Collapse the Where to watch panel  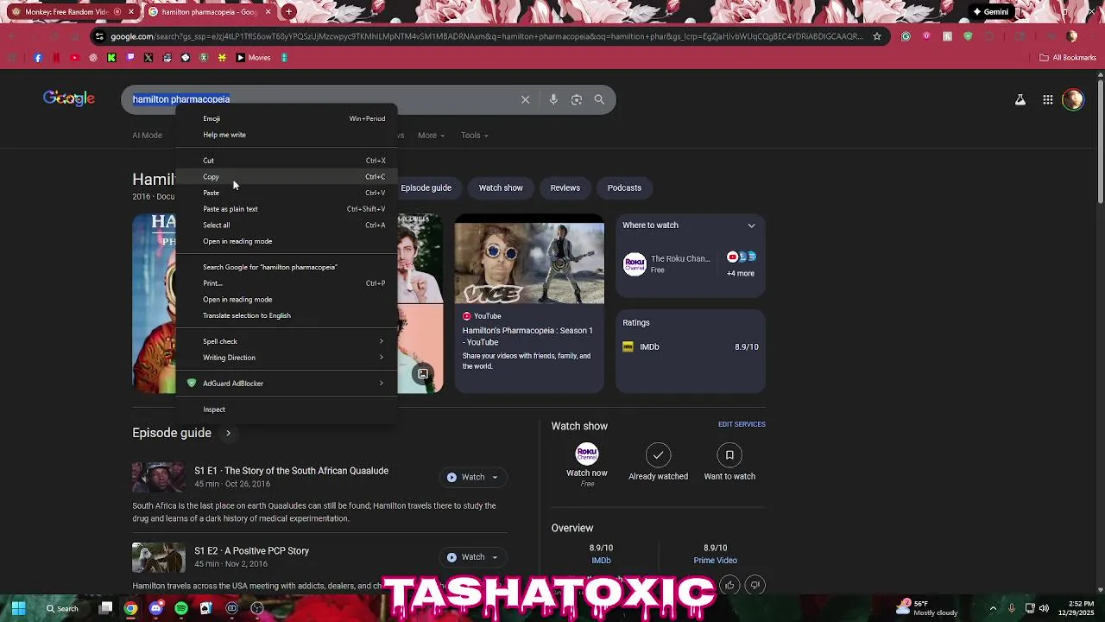tap(751, 225)
